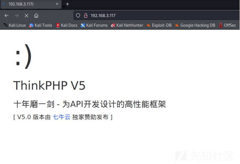Open the browser home page
This screenshot has height=164, width=240.
[36, 16]
